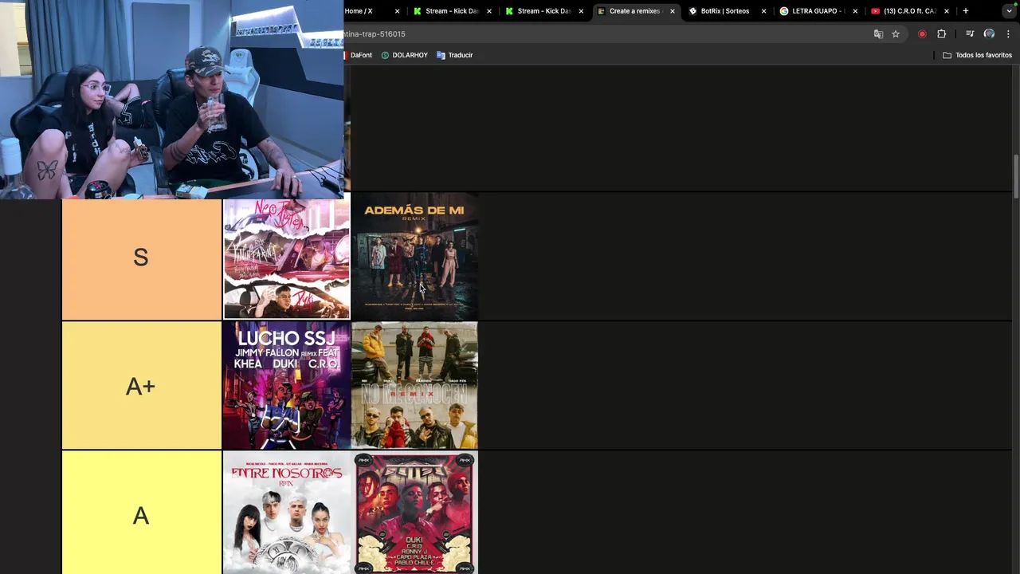Screen dimensions: 1020x574
Task: Open the Chrome profile avatar
Action: 989,34
